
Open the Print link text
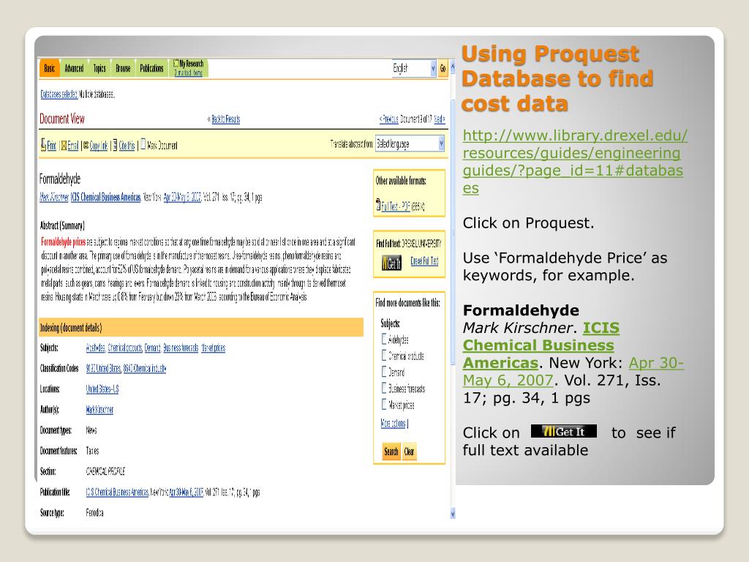[x=51, y=146]
